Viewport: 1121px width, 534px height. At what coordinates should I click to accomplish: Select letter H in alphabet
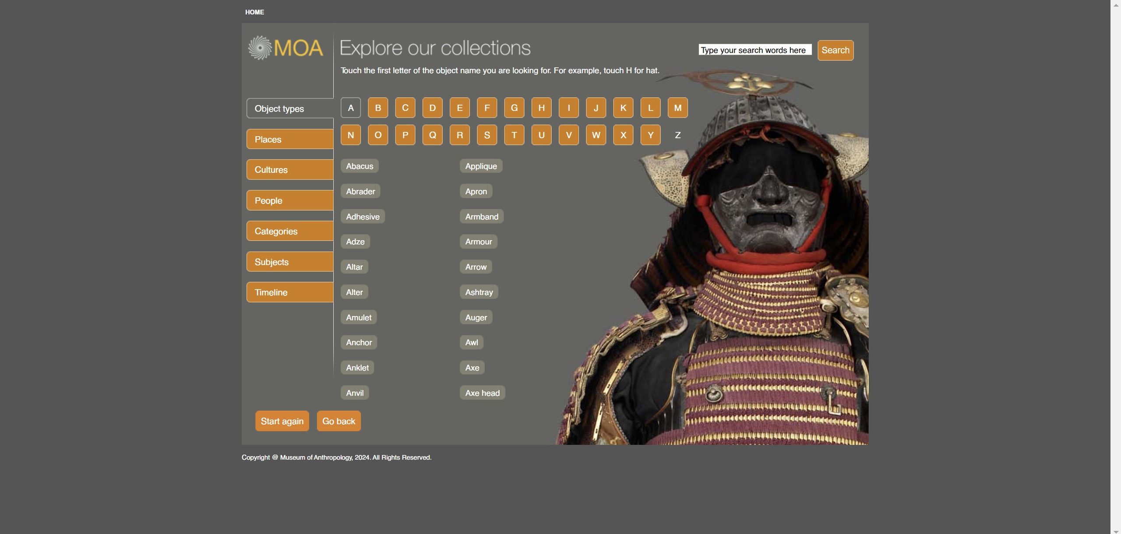pos(542,108)
